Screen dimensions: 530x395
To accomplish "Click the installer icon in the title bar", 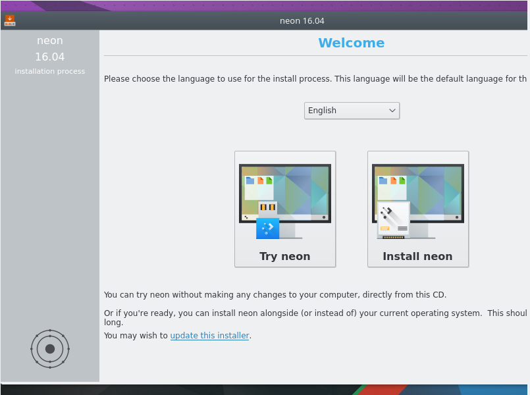I will tap(10, 20).
